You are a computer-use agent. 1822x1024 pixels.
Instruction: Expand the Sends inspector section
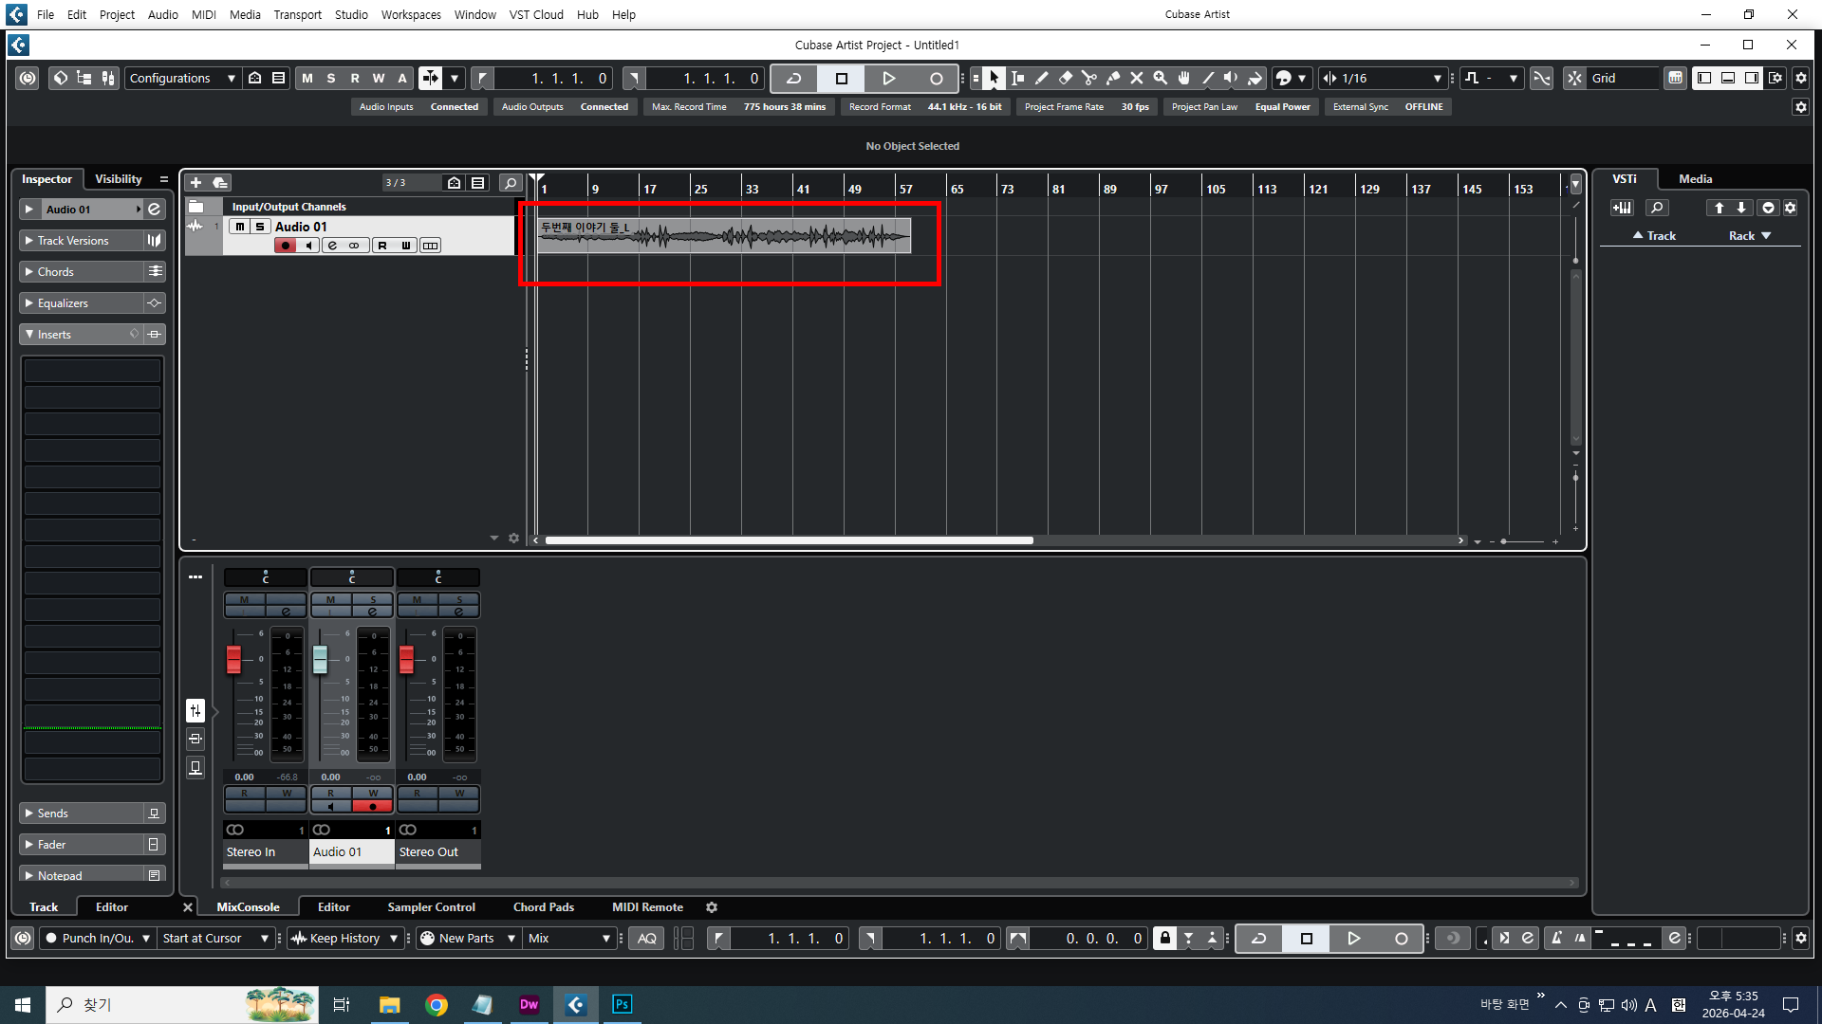click(82, 814)
